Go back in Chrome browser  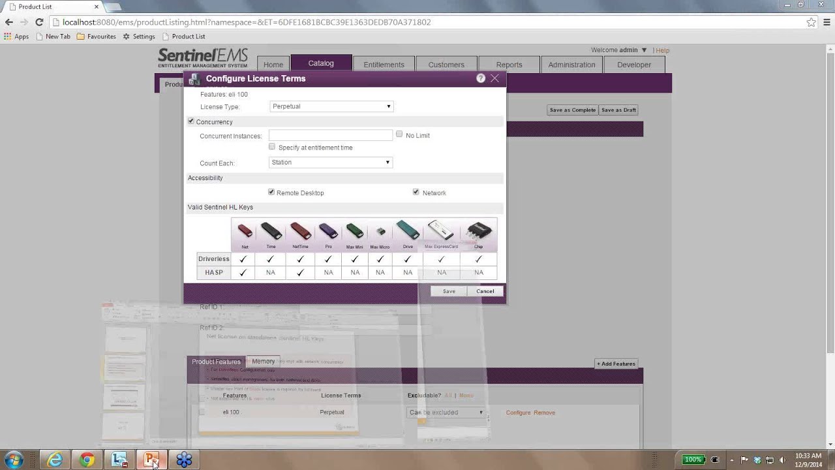[x=9, y=22]
